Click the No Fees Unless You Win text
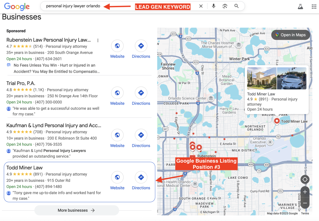The width and height of the screenshot is (319, 221). coord(57,68)
